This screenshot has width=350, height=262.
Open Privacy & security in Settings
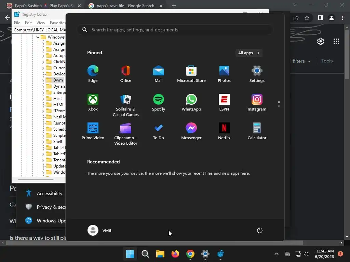click(x=45, y=207)
